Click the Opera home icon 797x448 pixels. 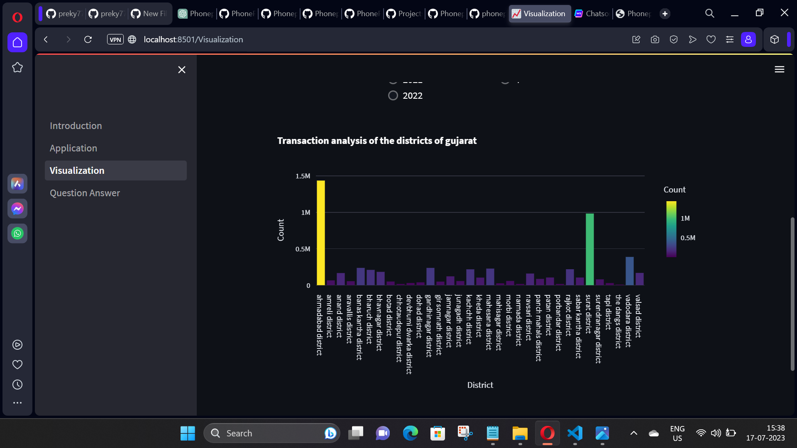pos(17,42)
